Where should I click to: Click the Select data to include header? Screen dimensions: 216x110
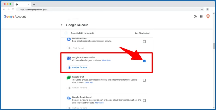(x=83, y=33)
